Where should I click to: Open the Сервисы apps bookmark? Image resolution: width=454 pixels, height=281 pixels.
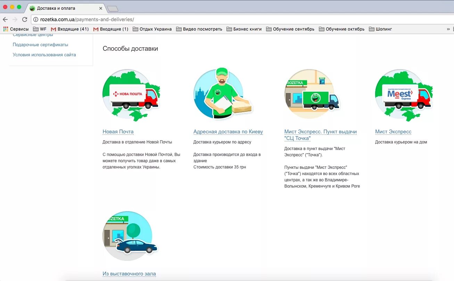tap(16, 29)
